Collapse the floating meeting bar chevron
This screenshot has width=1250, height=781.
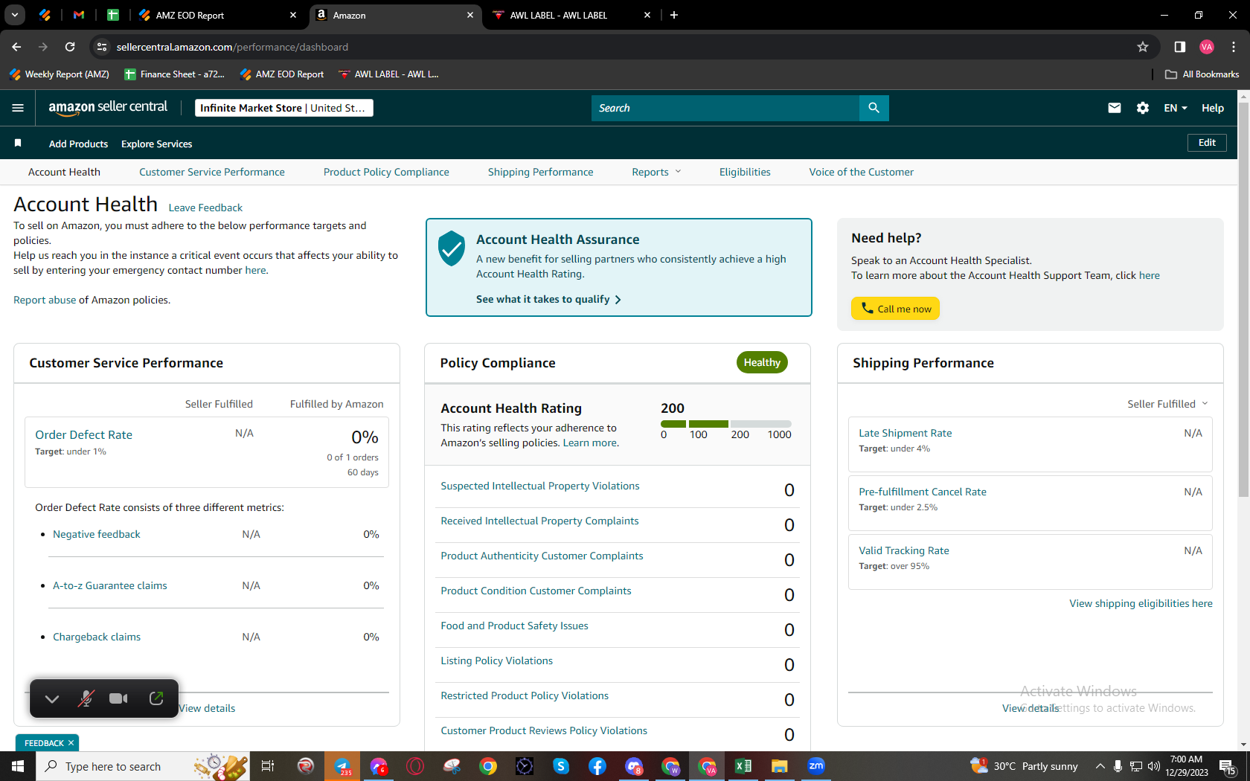click(x=52, y=698)
